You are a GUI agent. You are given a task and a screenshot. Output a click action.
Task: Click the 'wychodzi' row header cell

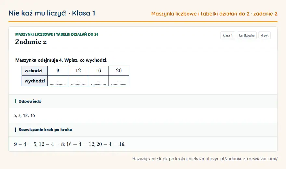35,81
